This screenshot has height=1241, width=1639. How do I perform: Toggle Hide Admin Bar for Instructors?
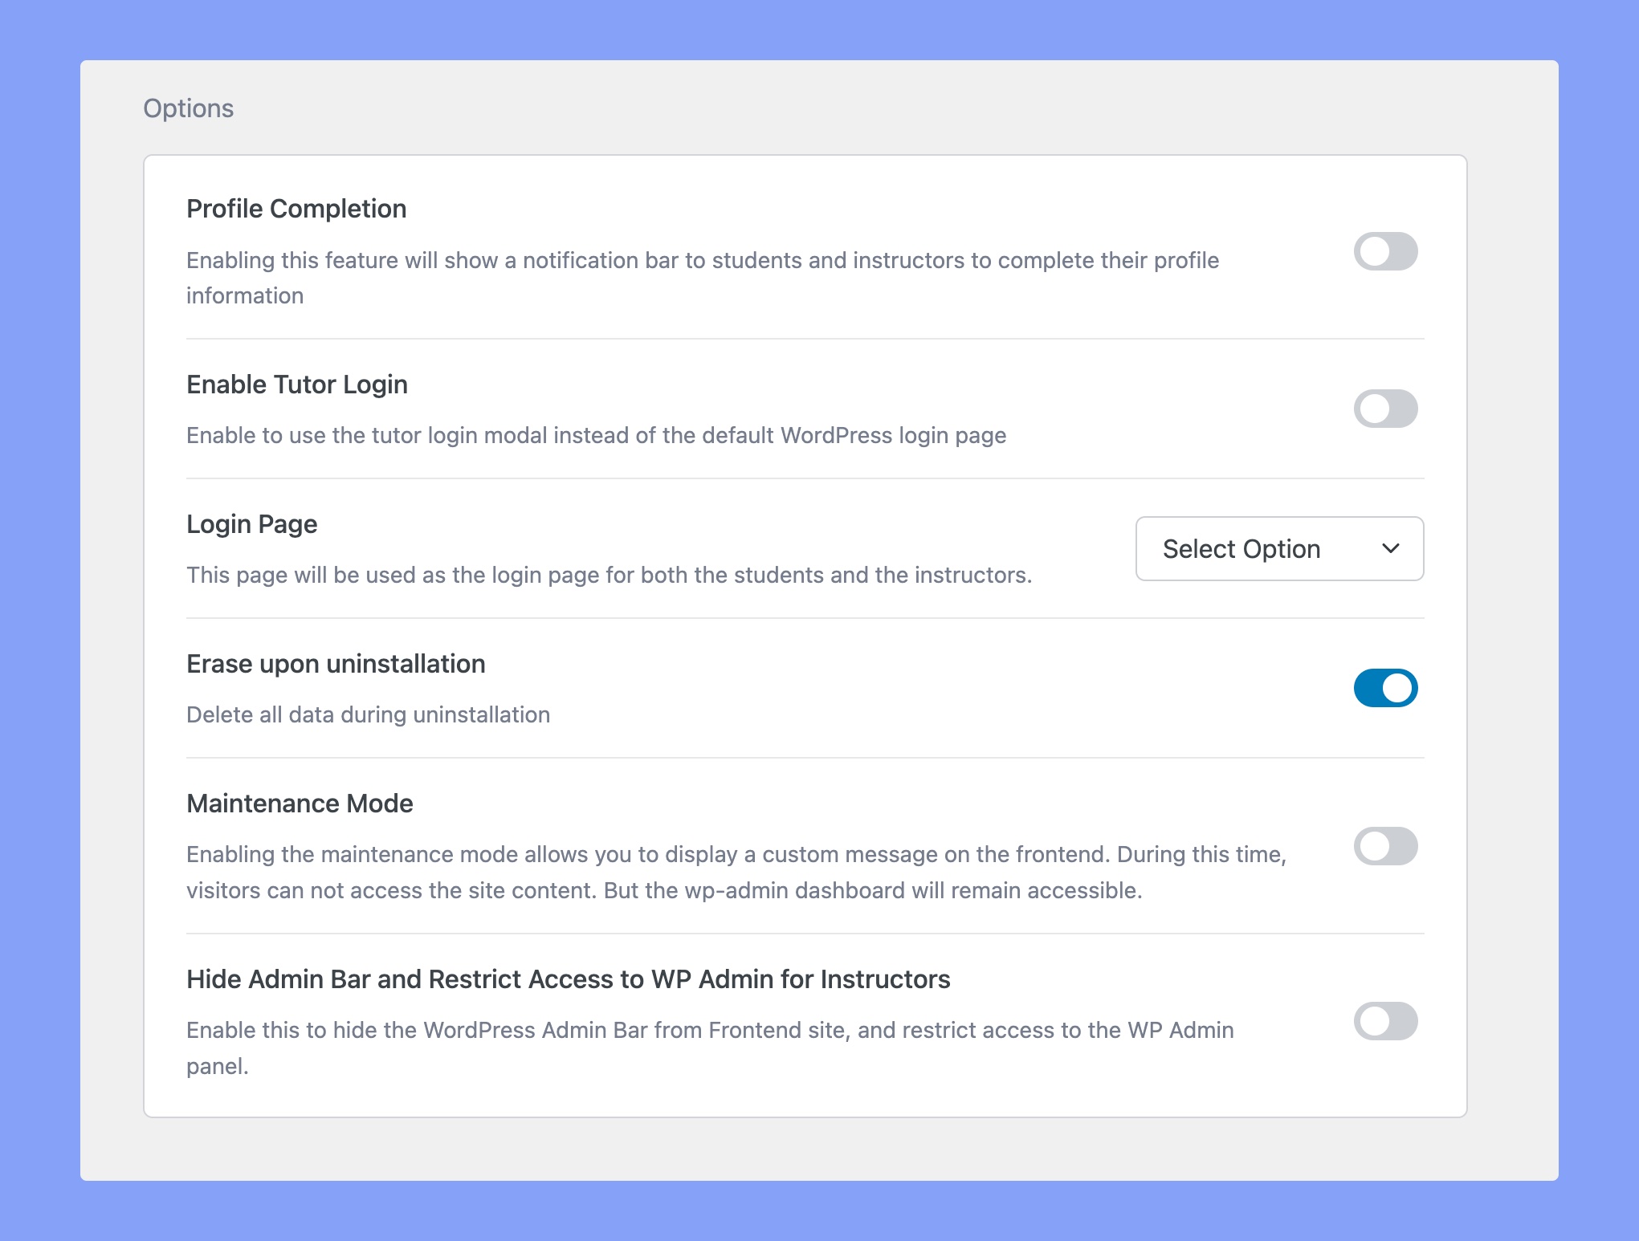pos(1384,1021)
